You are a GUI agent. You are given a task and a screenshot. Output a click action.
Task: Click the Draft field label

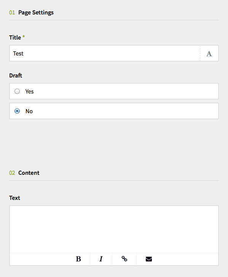16,76
